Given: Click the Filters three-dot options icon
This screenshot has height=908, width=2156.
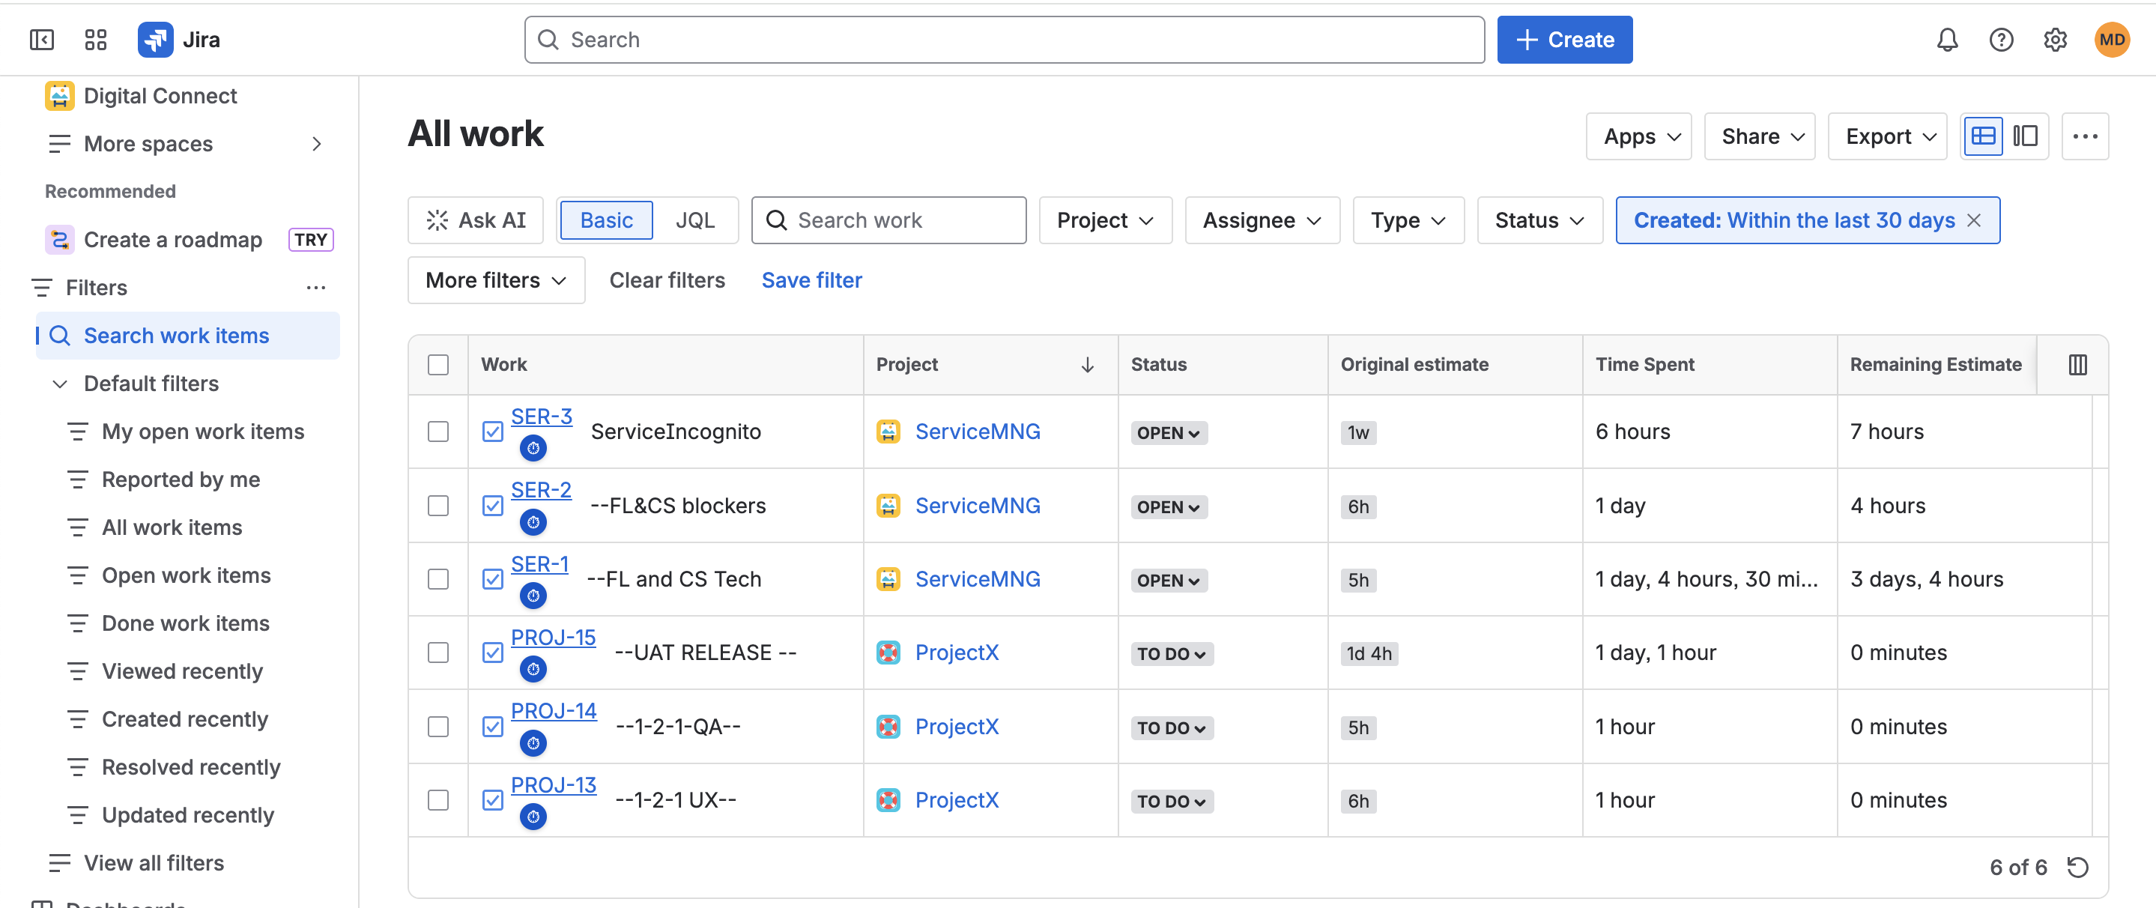Looking at the screenshot, I should pos(315,287).
